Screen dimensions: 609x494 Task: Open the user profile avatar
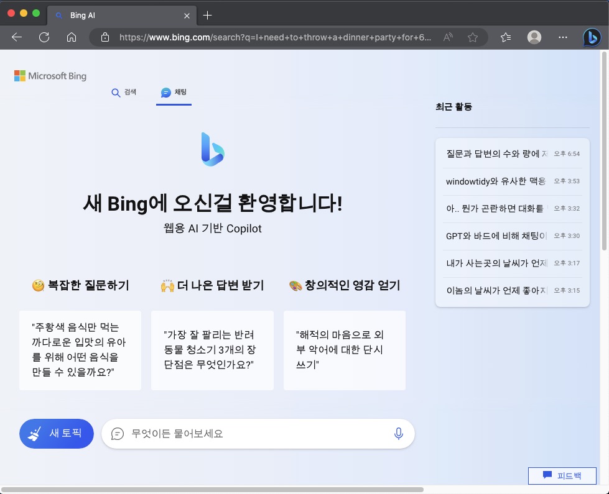[534, 37]
